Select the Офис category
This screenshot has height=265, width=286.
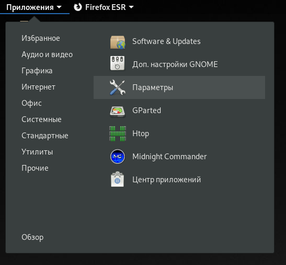coord(31,103)
